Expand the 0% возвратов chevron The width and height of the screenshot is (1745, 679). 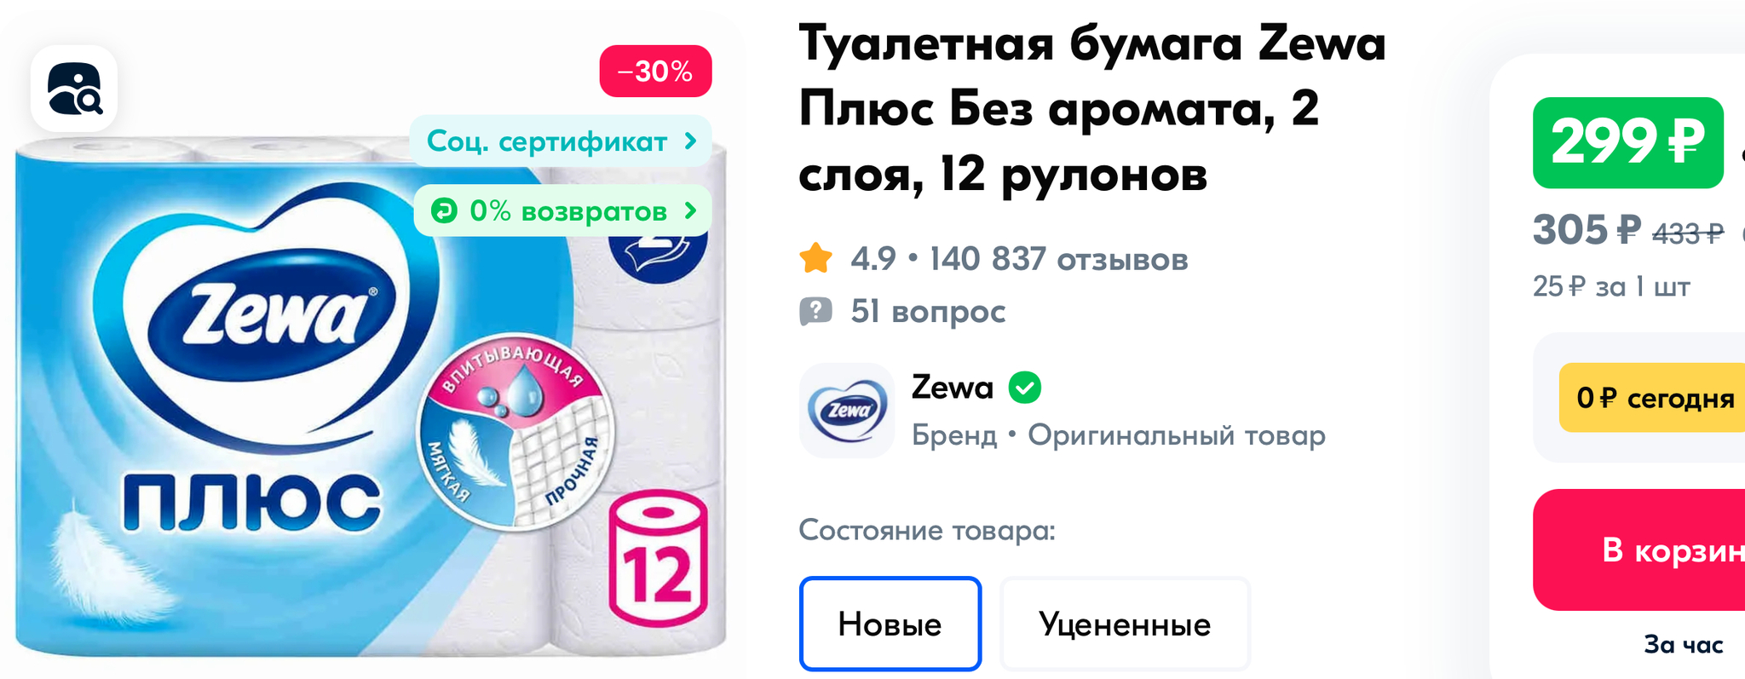[691, 210]
